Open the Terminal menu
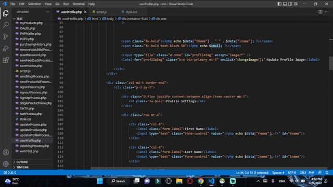Viewport: 333px width, 187px height. [x=79, y=4]
